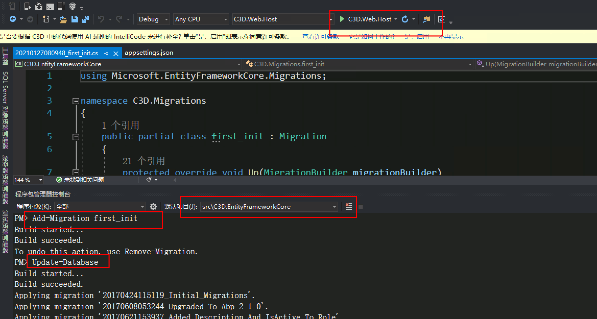Viewport: 597px width, 319px height.
Task: Click the 是, 启用 link
Action: (417, 37)
